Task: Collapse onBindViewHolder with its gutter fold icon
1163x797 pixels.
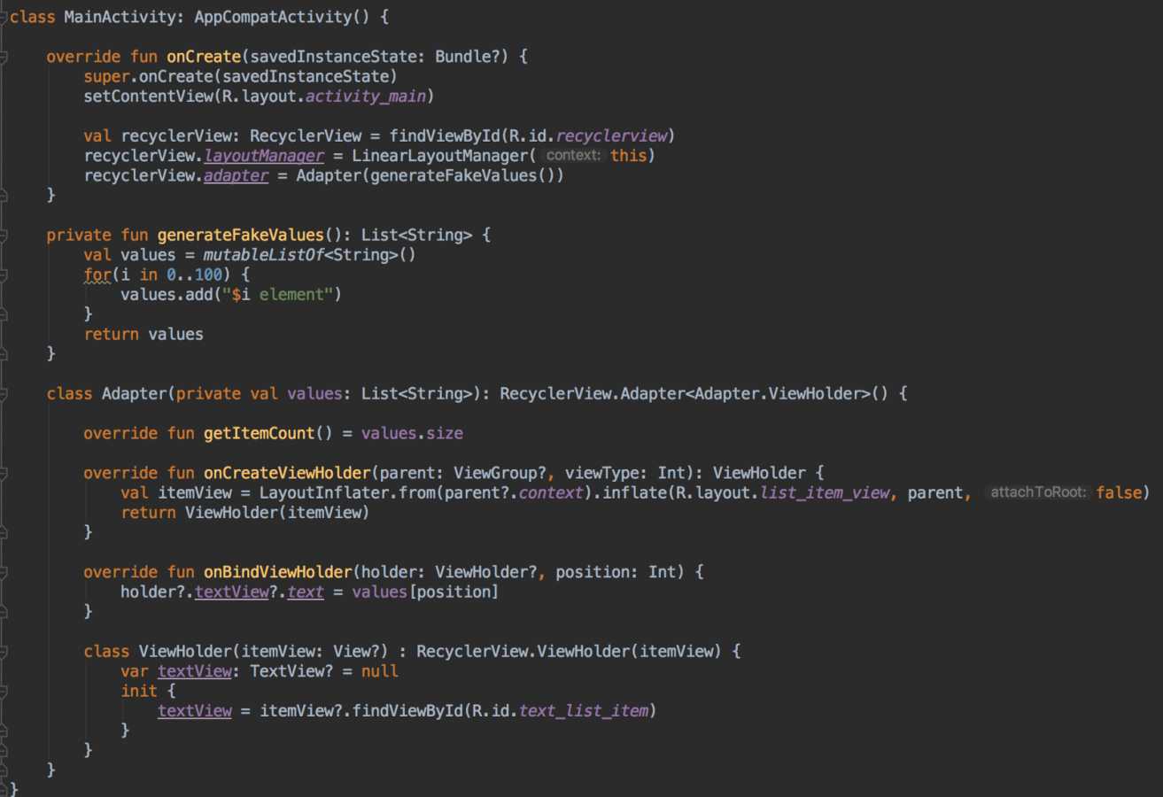Action: (x=4, y=572)
